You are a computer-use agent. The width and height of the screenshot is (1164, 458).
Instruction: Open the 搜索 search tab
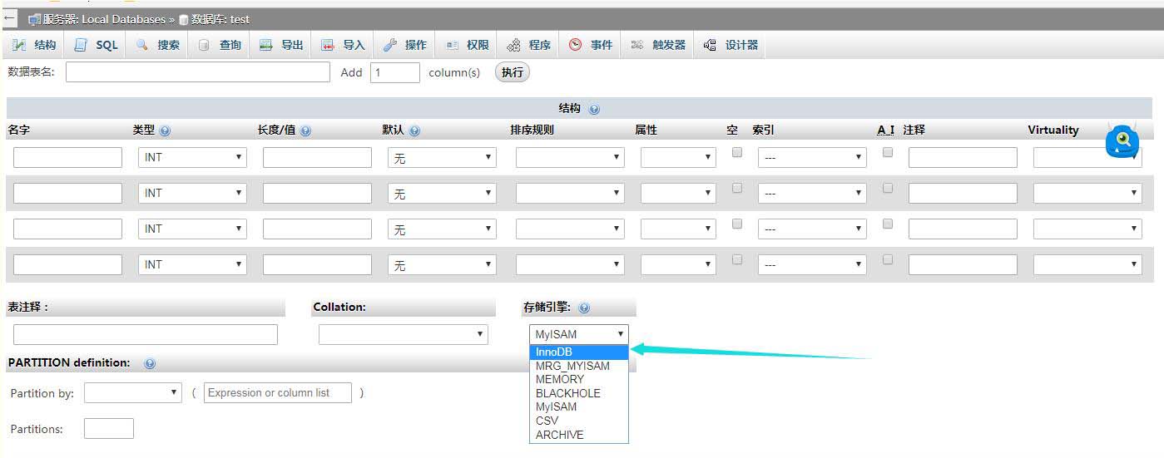(x=158, y=45)
